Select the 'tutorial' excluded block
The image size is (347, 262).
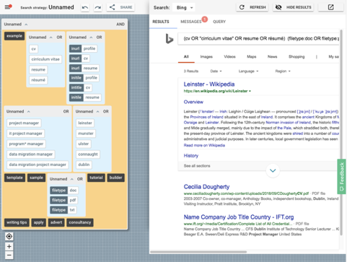click(96, 178)
